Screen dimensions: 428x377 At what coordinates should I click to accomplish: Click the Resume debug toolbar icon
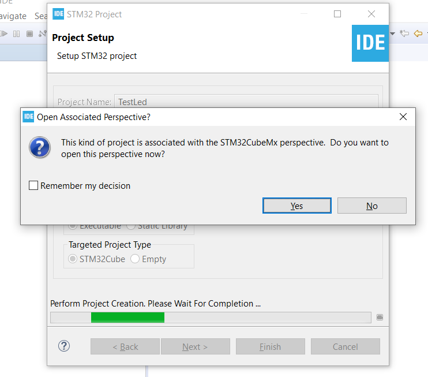3,33
